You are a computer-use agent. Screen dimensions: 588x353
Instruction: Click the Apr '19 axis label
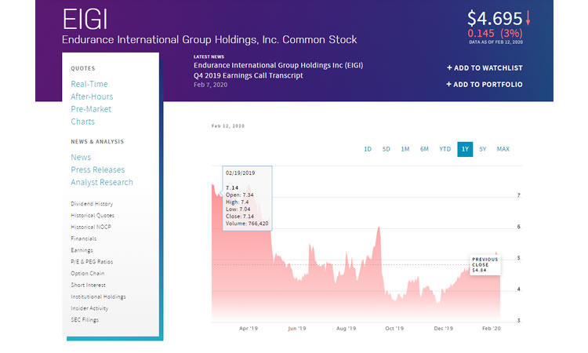click(249, 328)
